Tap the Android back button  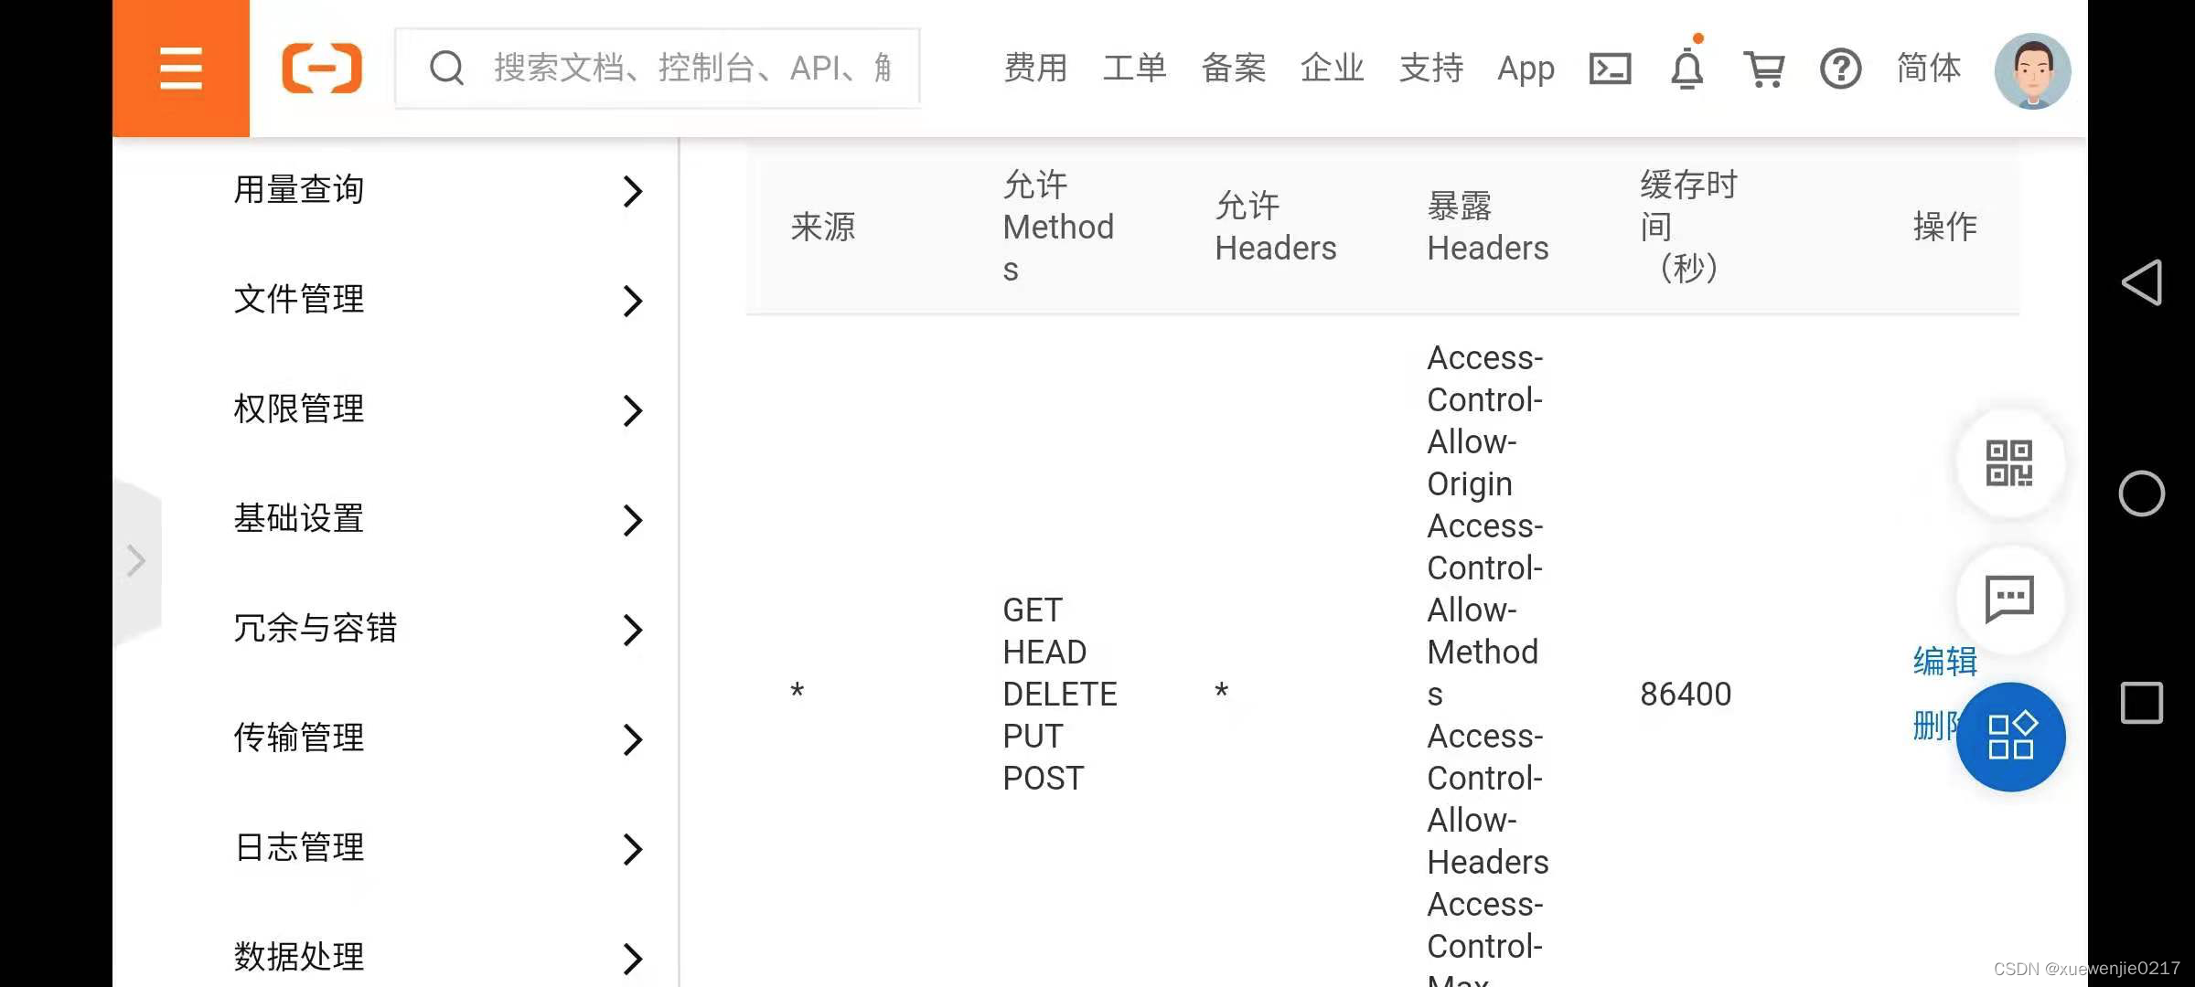click(x=2142, y=282)
